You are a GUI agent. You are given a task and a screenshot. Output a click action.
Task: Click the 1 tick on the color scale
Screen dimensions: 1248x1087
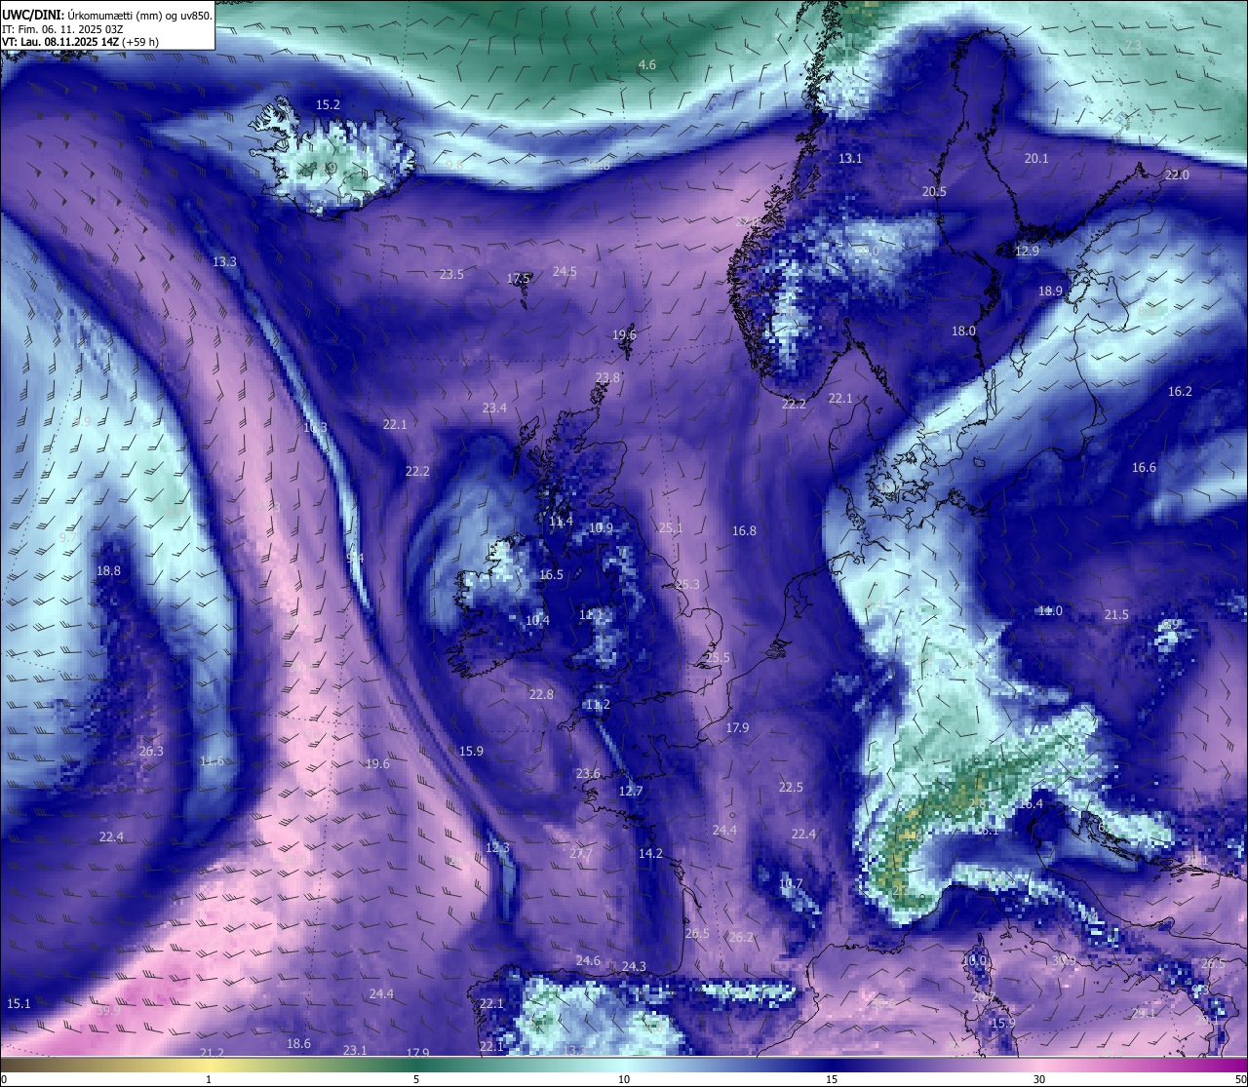[209, 1079]
